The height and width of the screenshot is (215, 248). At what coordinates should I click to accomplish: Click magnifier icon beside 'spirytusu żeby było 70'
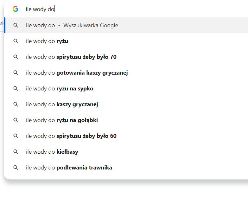(x=16, y=57)
